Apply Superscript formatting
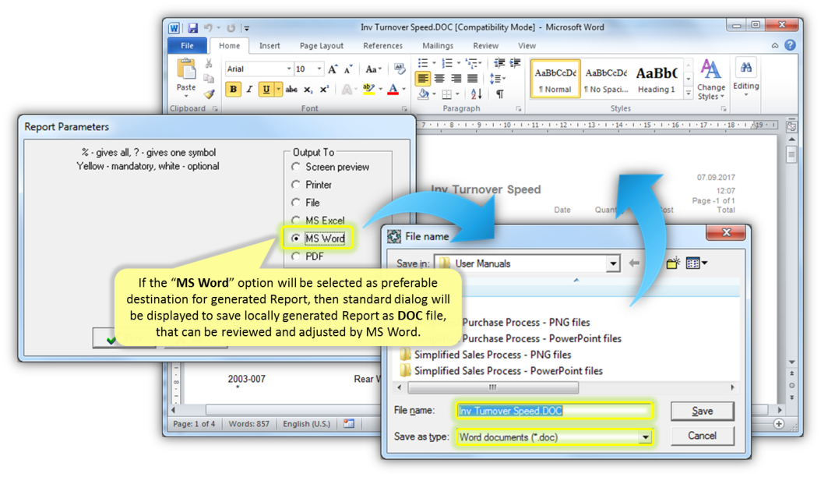The width and height of the screenshot is (821, 477). tap(324, 89)
